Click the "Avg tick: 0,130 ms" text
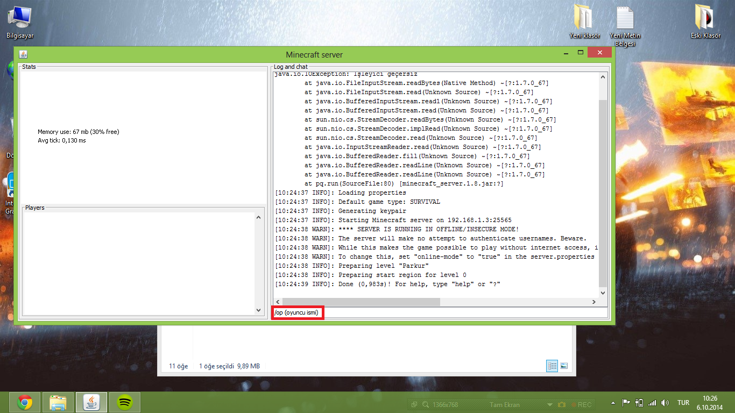This screenshot has height=413, width=735. click(x=62, y=140)
